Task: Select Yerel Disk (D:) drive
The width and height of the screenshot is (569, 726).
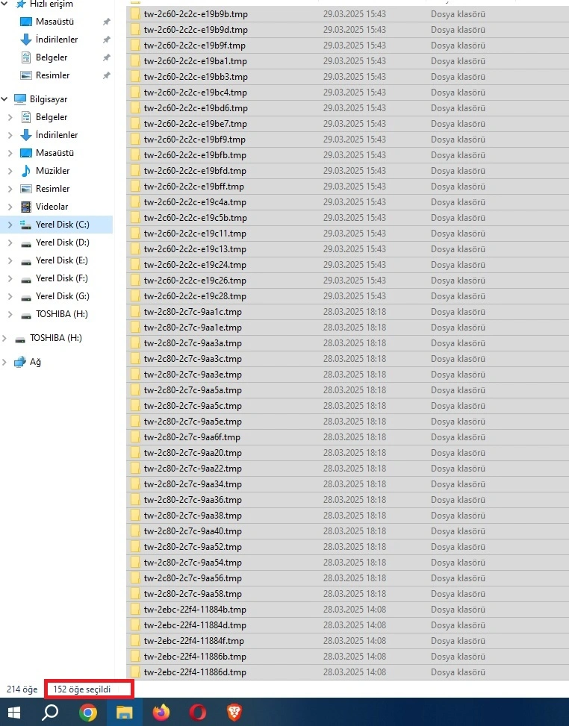Action: tap(63, 242)
